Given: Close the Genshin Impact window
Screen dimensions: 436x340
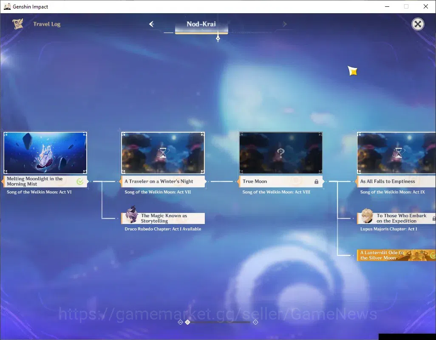Looking at the screenshot, I should pos(426,6).
